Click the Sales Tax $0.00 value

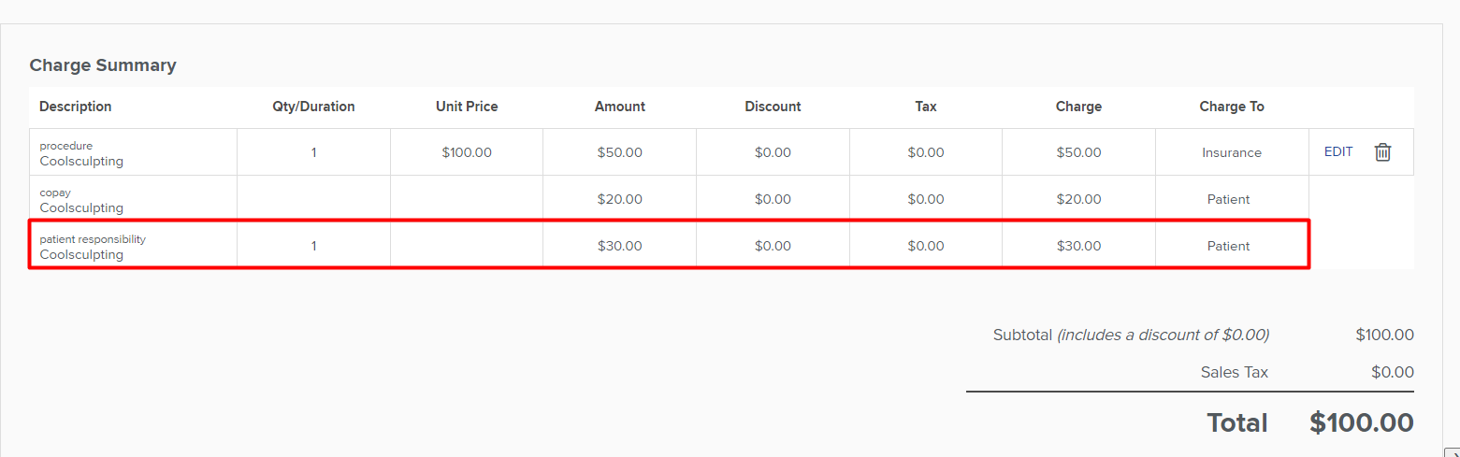click(x=1393, y=372)
